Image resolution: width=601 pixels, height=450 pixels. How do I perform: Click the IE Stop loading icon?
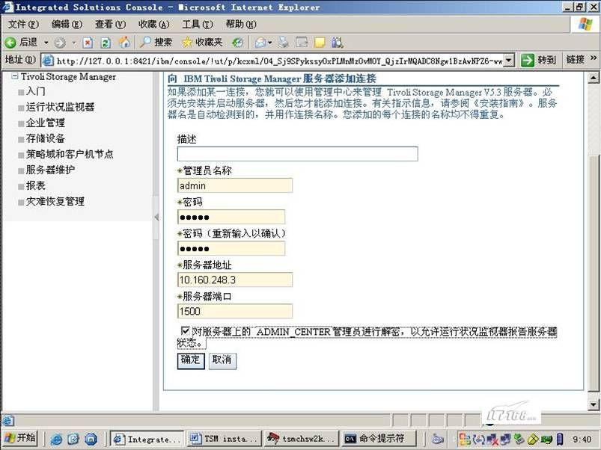88,43
